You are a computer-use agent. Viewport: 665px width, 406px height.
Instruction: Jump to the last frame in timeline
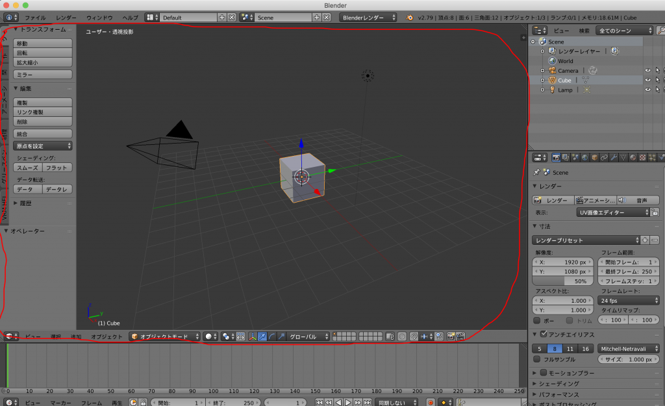point(368,402)
